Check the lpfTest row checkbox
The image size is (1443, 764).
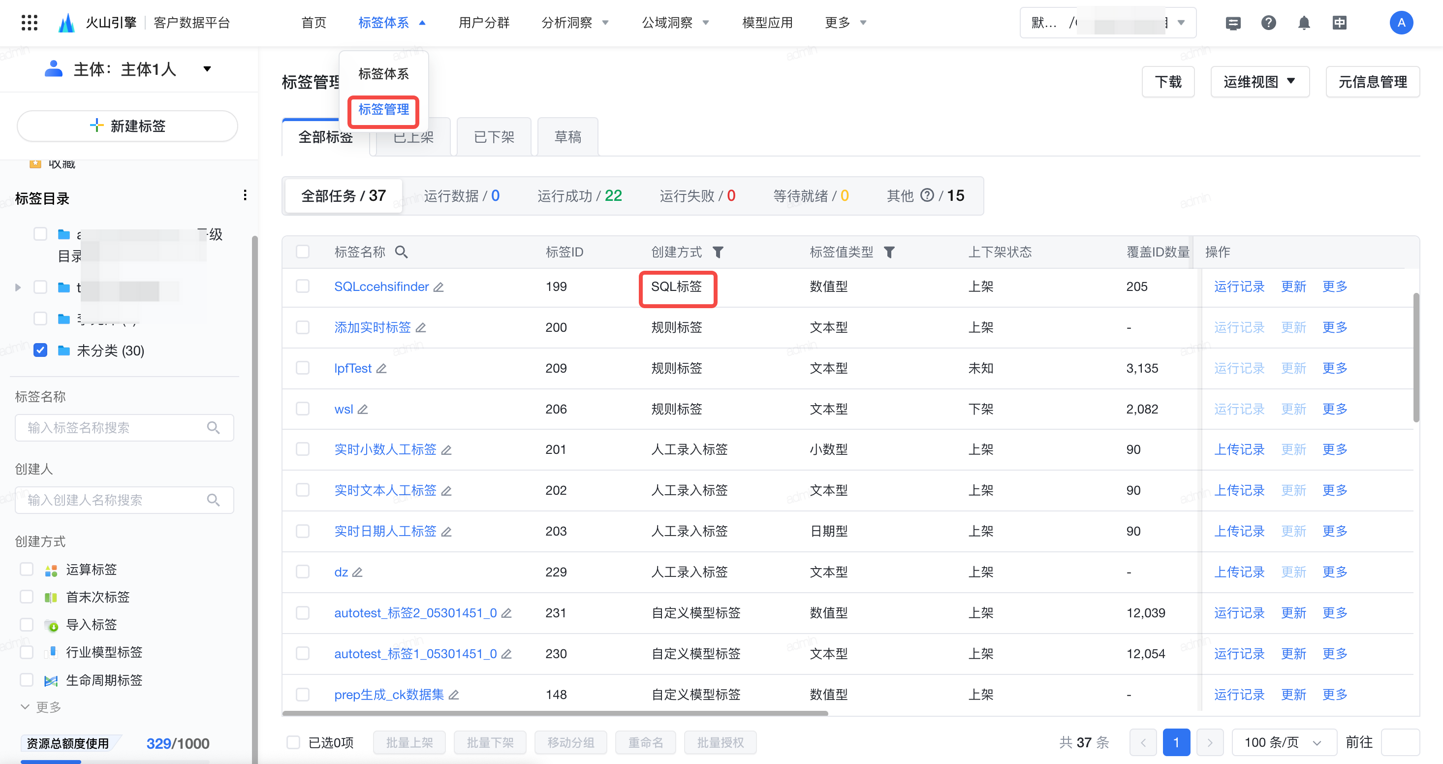(x=303, y=368)
